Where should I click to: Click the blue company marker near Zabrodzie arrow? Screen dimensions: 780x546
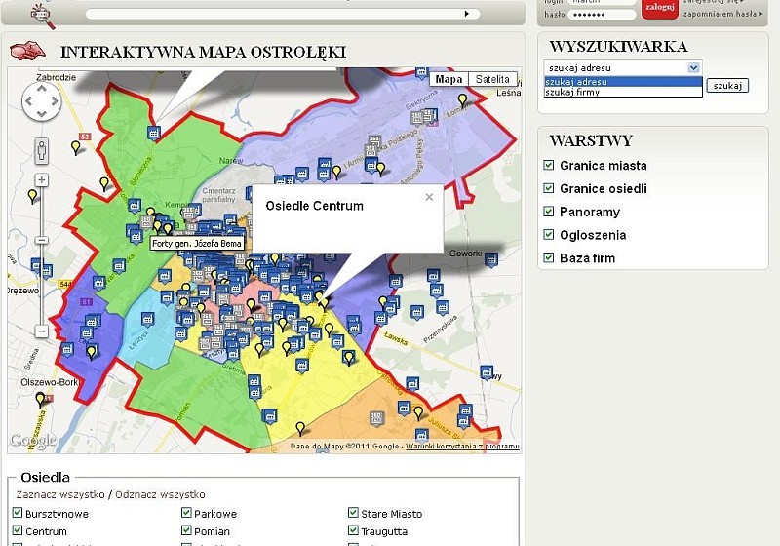154,133
